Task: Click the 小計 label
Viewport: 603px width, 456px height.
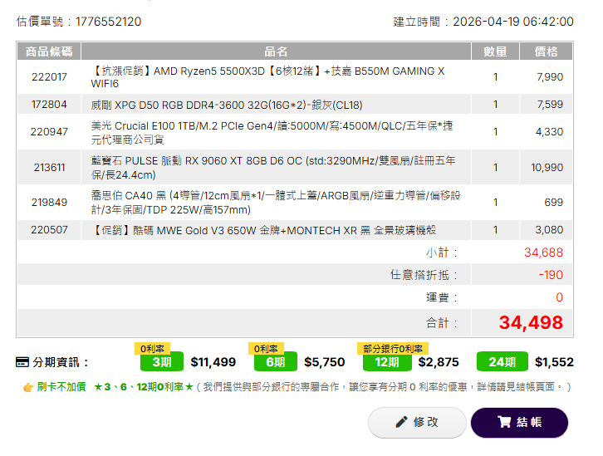Action: pos(442,253)
